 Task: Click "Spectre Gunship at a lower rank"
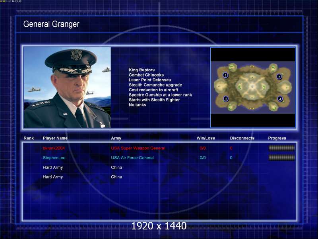click(x=161, y=95)
